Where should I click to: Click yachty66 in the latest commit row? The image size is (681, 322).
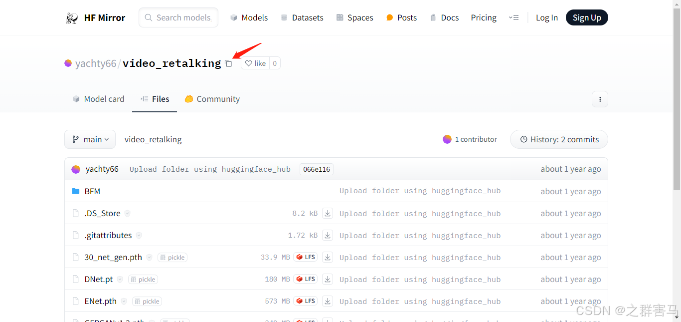[102, 169]
